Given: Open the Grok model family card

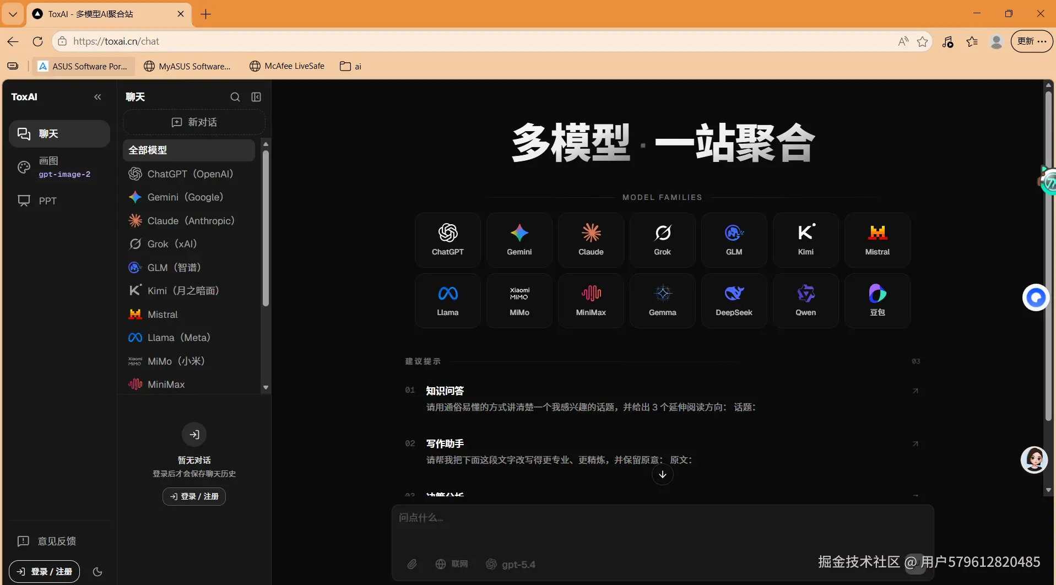Looking at the screenshot, I should pos(662,240).
